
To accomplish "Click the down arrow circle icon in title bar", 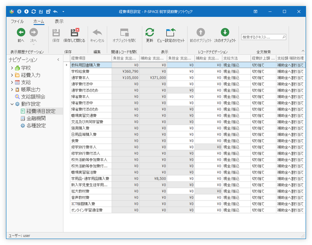I will [26, 12].
